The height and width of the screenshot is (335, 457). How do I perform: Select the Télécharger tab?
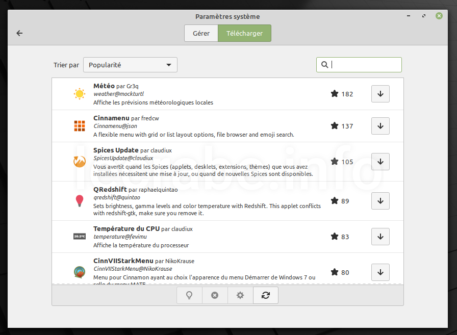coord(244,33)
